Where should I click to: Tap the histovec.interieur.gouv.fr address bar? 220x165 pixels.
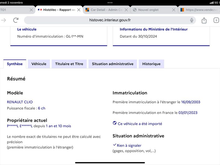pyautogui.click(x=110, y=20)
